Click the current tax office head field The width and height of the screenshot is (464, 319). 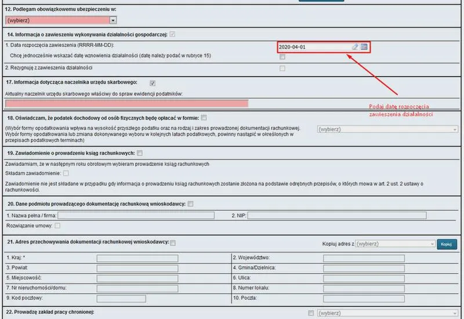(126, 103)
